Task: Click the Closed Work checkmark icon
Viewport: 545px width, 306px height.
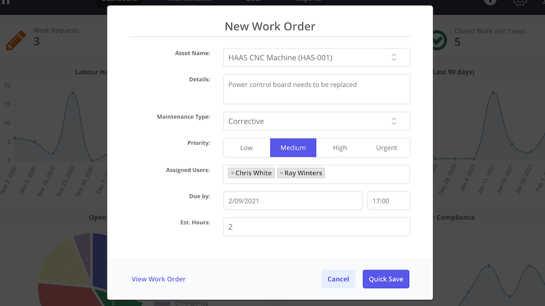Action: (438, 40)
